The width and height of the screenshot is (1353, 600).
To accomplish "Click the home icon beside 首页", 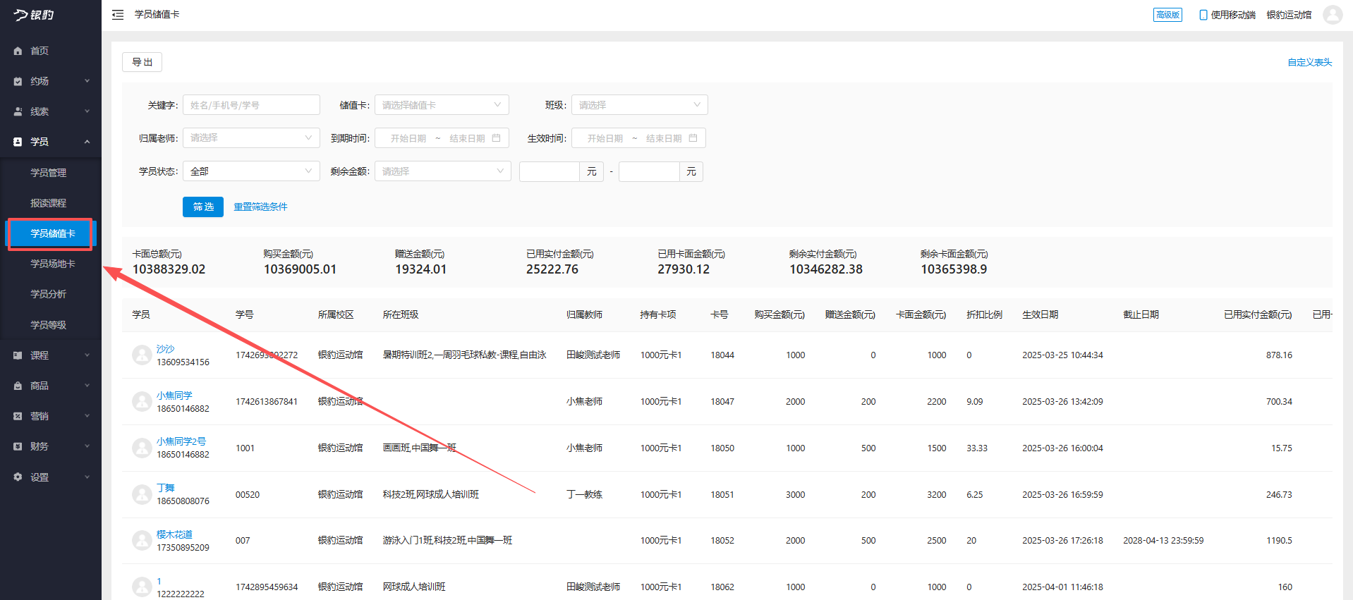I will [18, 51].
